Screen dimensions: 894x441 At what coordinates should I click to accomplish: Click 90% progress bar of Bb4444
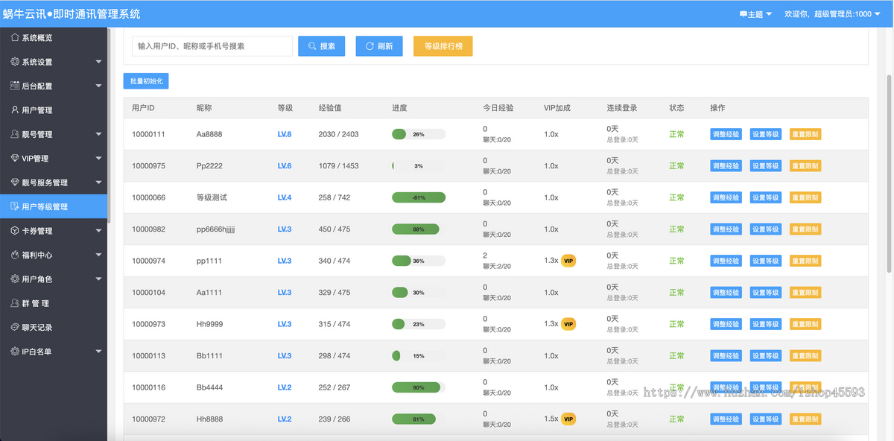point(419,387)
